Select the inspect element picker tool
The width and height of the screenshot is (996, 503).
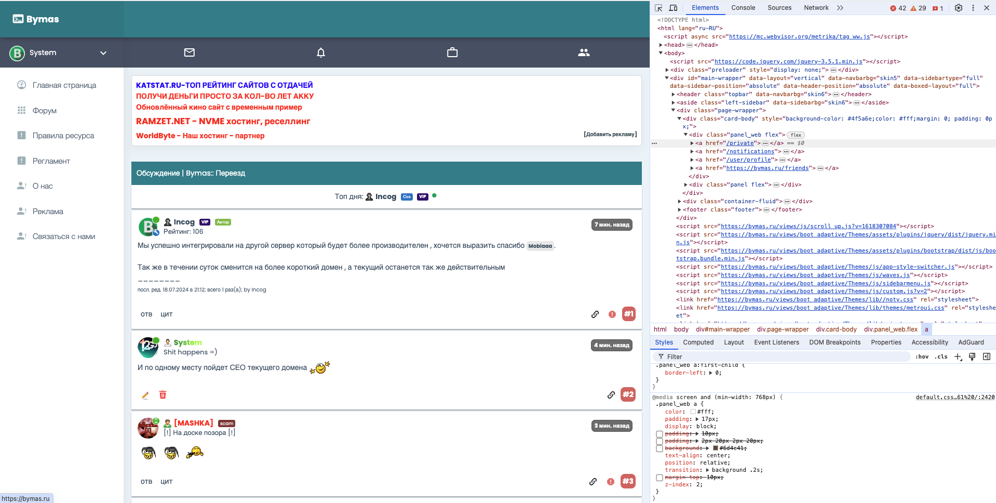658,8
